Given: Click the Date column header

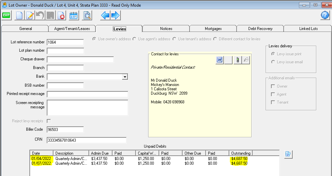Looking at the screenshot, I should click(42, 153).
